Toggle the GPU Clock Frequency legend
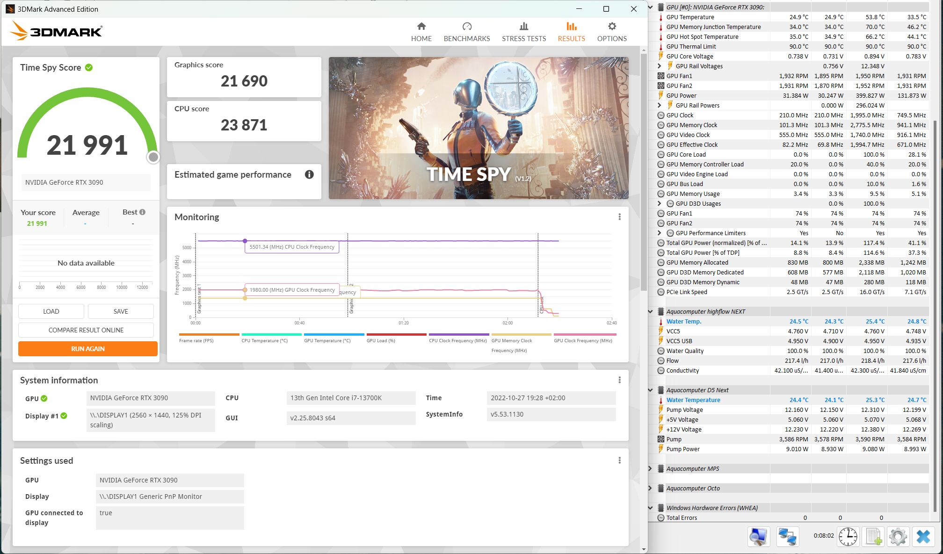The width and height of the screenshot is (943, 554). tap(585, 338)
